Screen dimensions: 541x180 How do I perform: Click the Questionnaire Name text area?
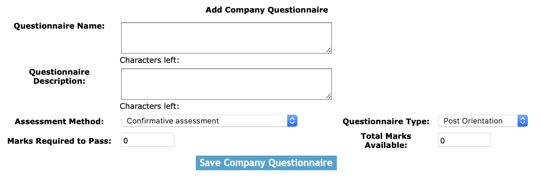tap(226, 38)
